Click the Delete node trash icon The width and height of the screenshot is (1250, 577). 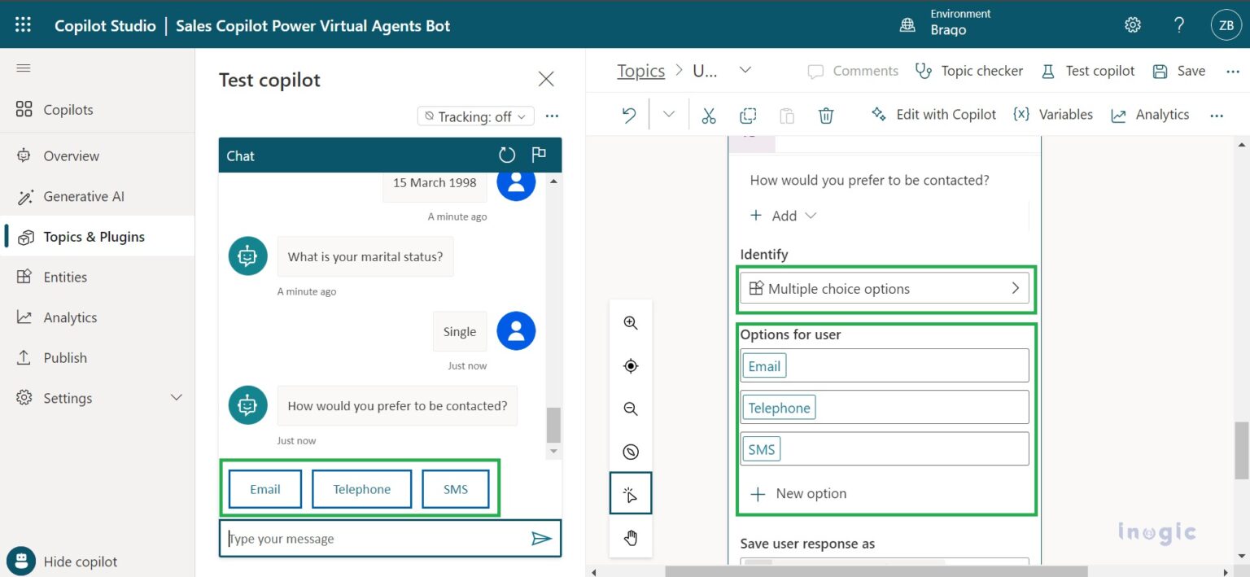point(826,116)
